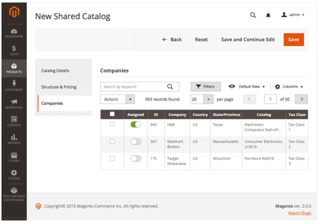Sort by Tax Class column header
The image size is (320, 224).
point(297,114)
